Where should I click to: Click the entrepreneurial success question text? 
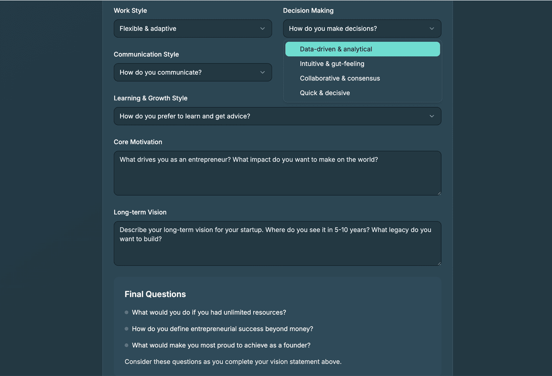point(222,329)
